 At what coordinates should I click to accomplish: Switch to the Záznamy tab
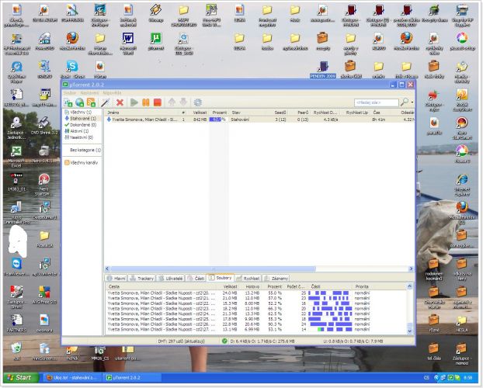276,279
